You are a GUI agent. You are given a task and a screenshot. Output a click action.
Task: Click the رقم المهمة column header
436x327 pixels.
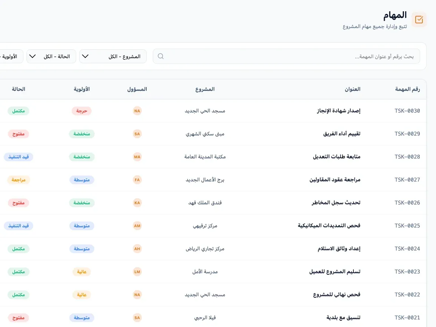(407, 89)
